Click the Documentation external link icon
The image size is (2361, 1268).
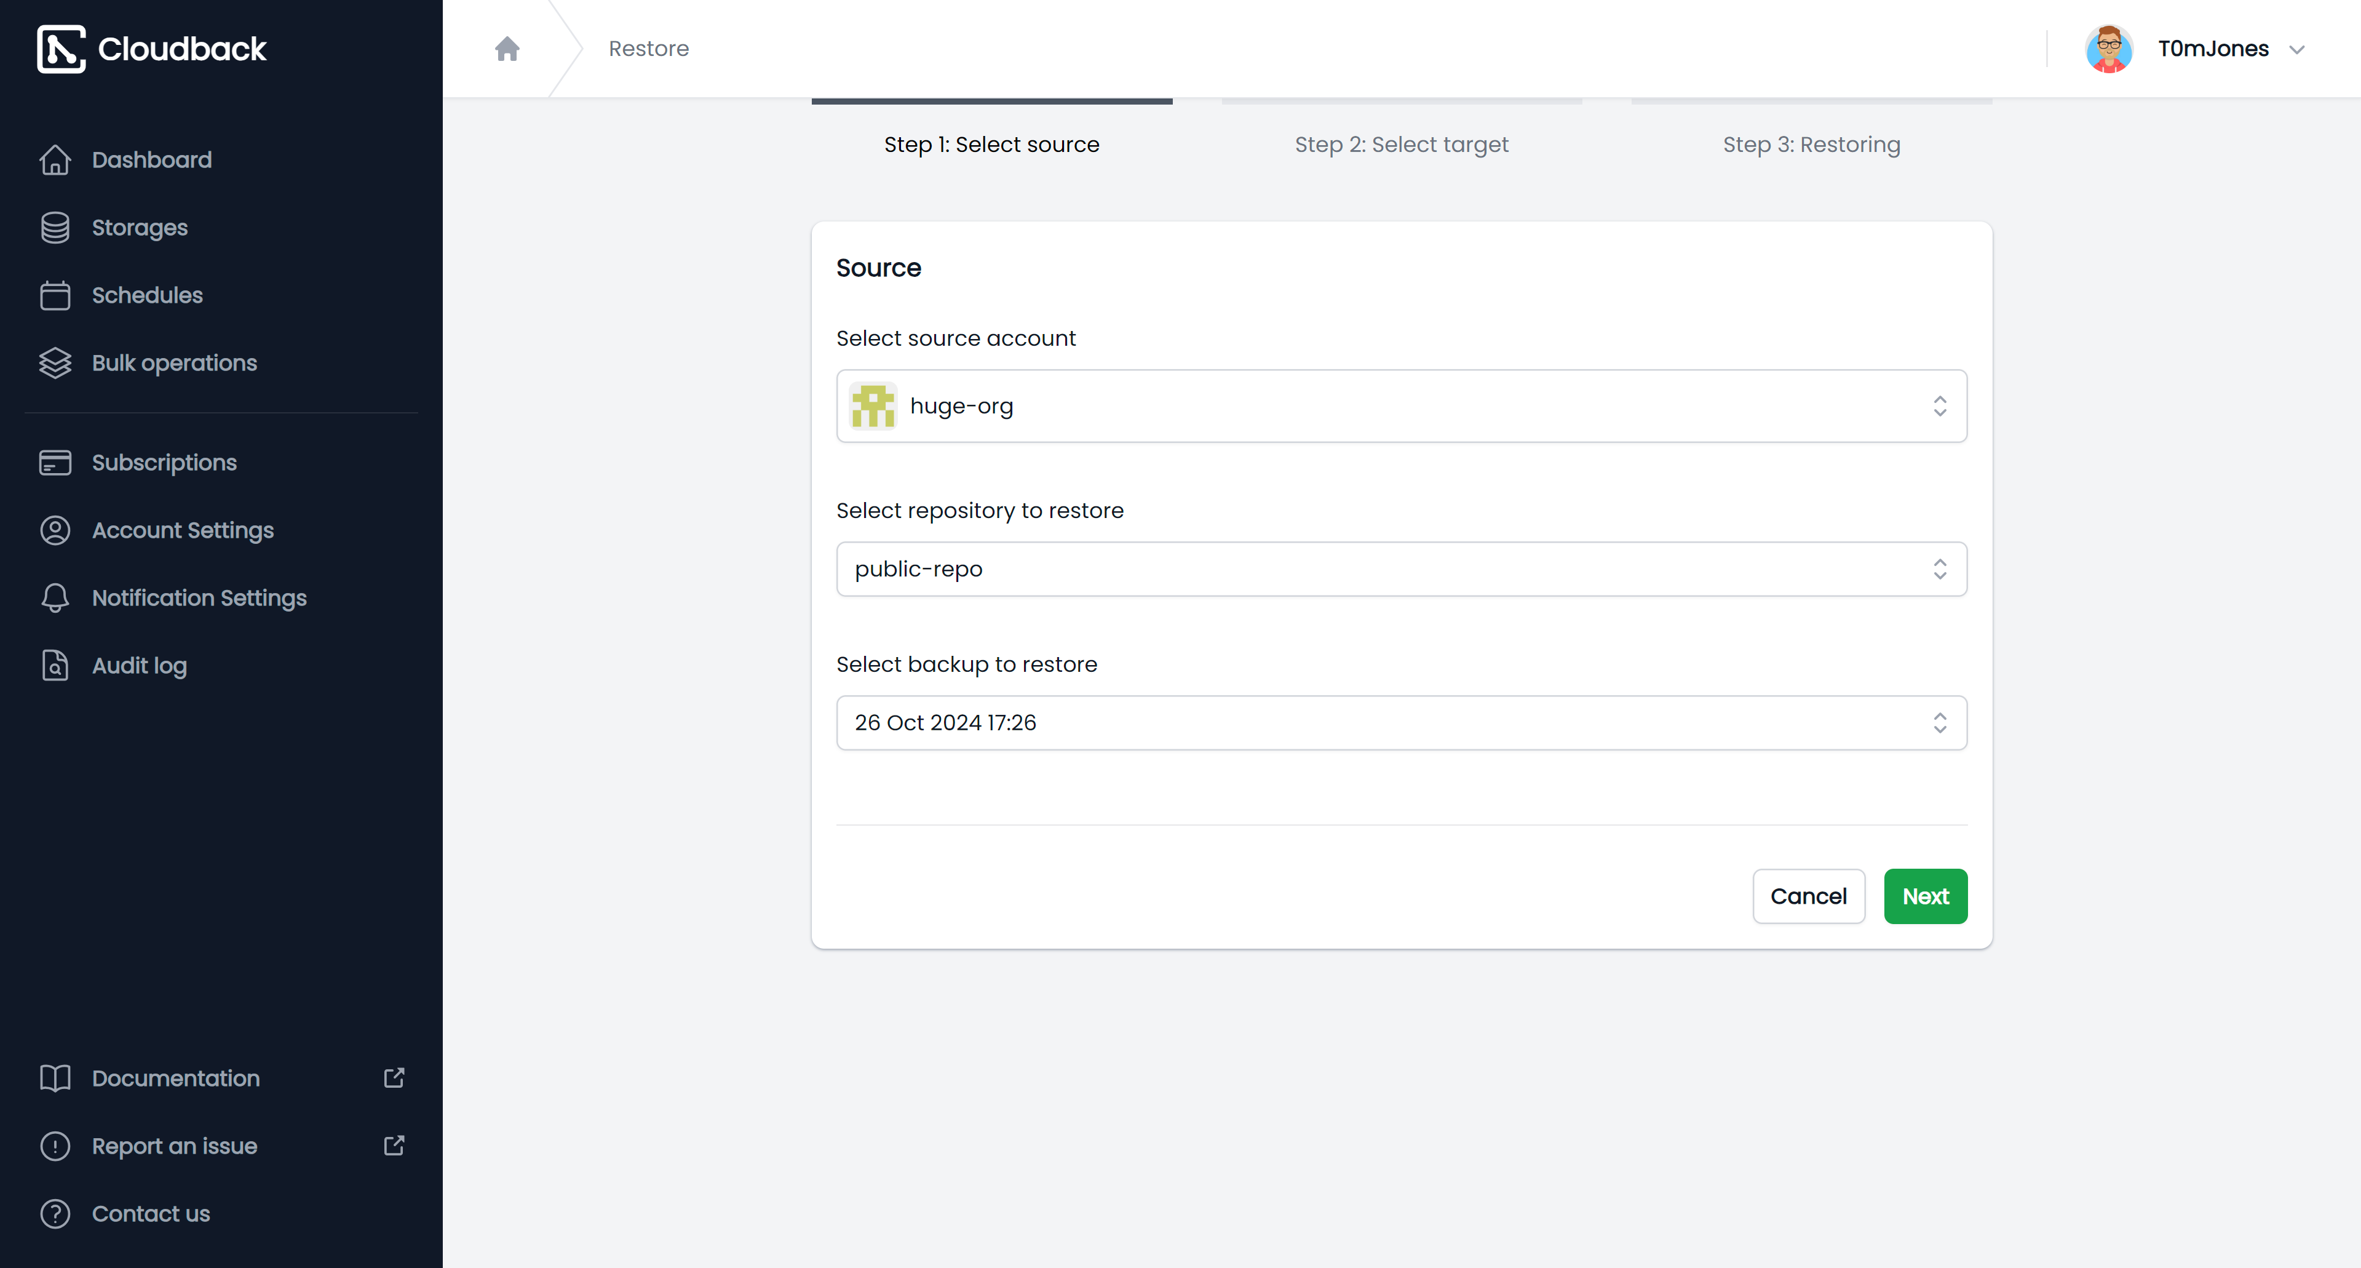(x=394, y=1079)
